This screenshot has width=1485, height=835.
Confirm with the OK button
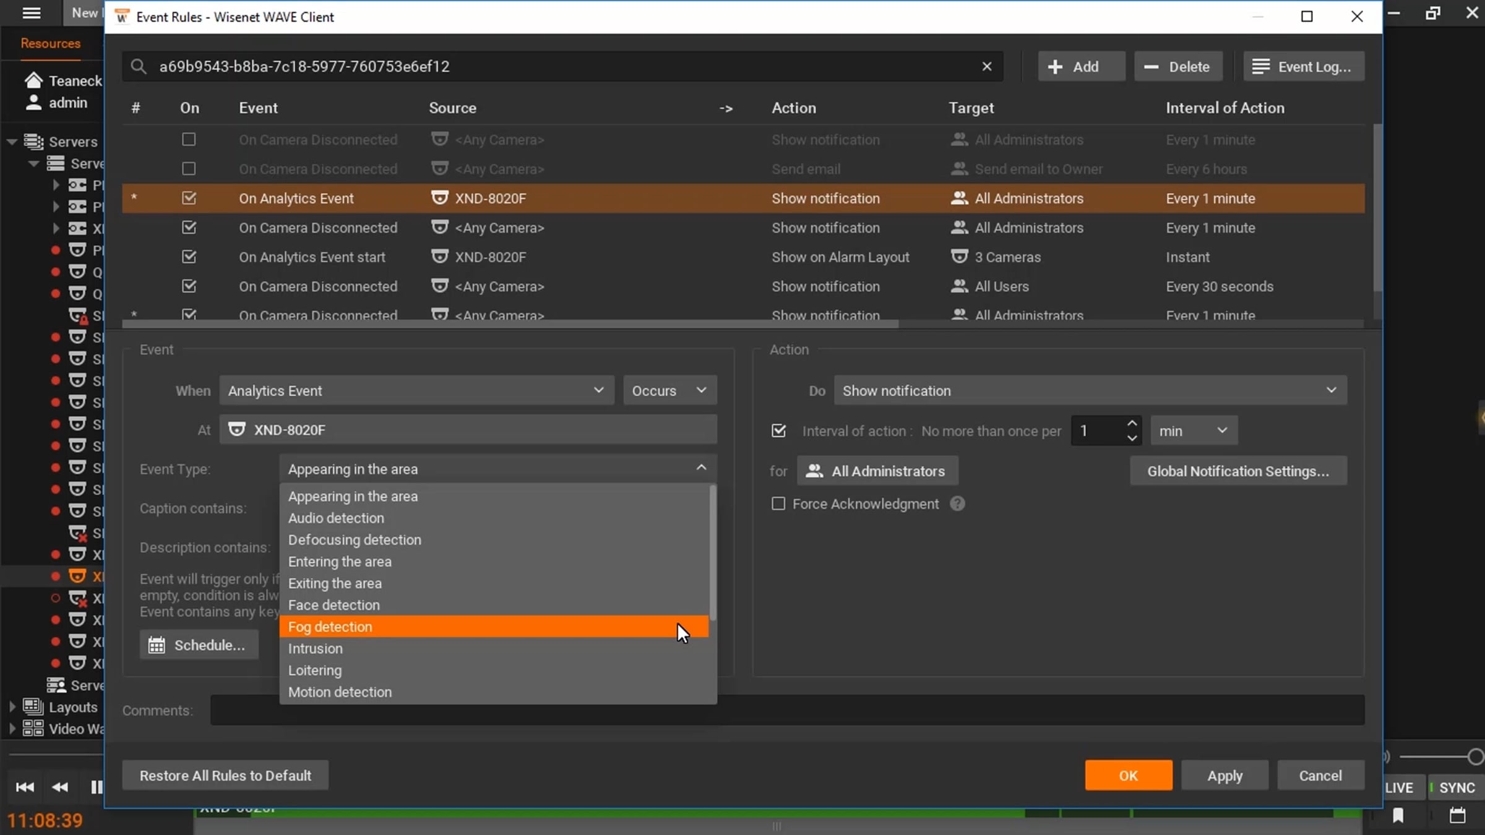1129,776
